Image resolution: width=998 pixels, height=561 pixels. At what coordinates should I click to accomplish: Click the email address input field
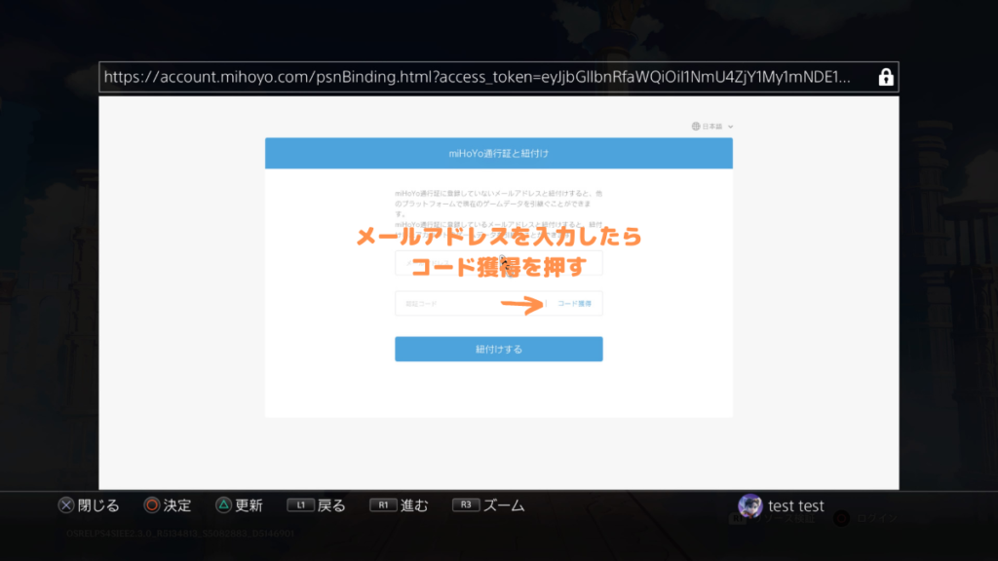pyautogui.click(x=498, y=263)
